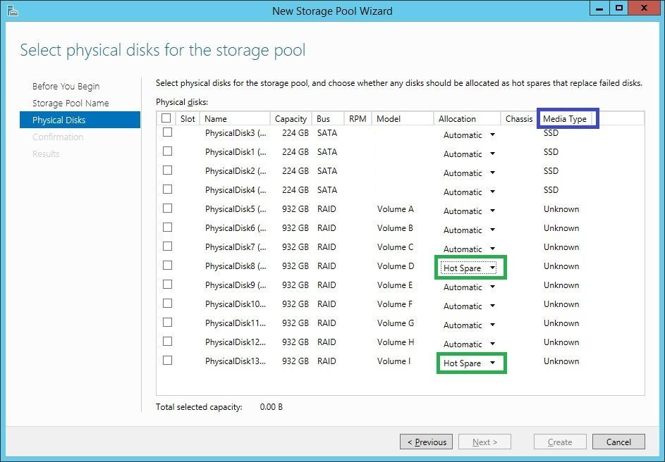Close the New Storage Pool Wizard window

point(644,8)
